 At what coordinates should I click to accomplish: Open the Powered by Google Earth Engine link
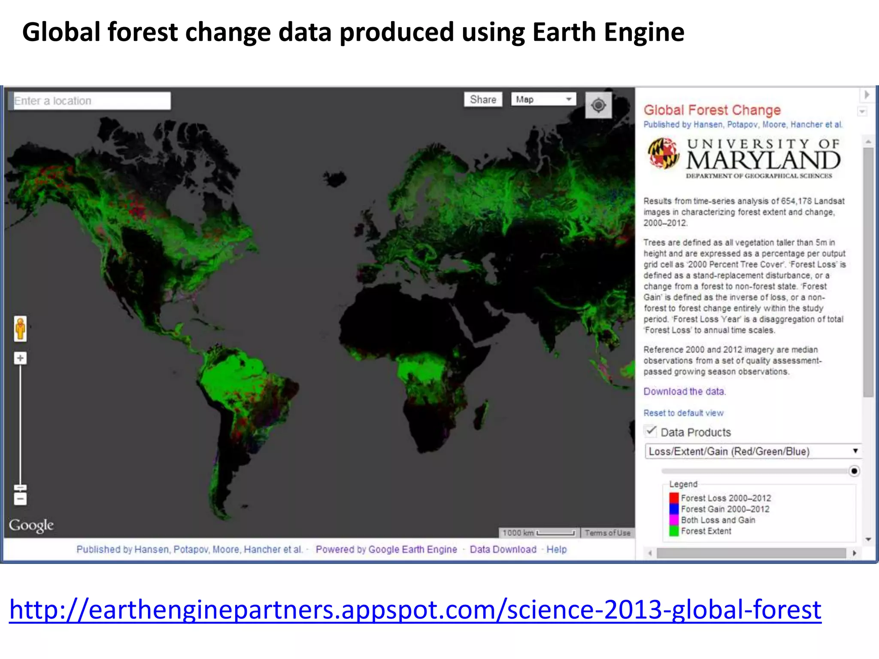tap(386, 549)
